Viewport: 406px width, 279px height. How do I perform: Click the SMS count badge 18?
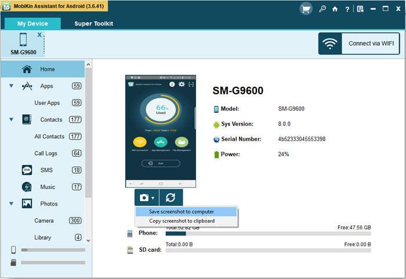pos(77,170)
